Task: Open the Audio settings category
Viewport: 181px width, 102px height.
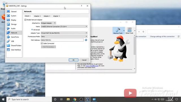Action: [14, 29]
